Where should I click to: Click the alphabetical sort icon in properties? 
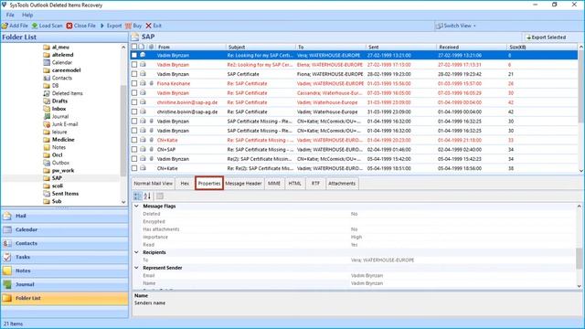point(147,196)
